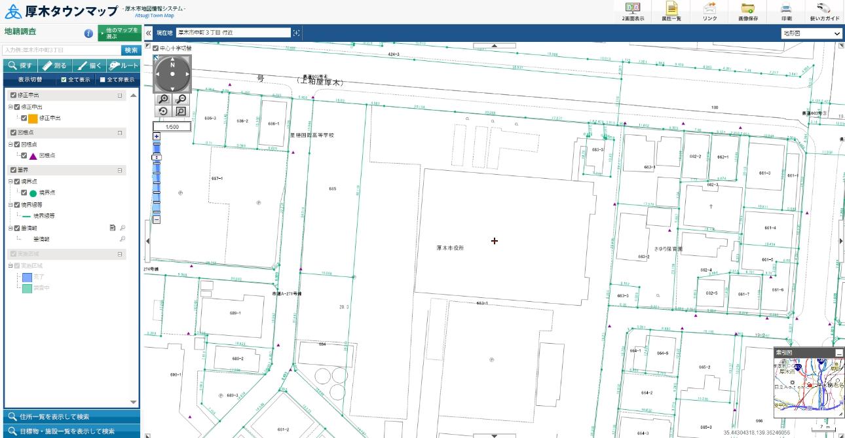
Task: Click the 1/500 scale input box
Action: tap(172, 126)
